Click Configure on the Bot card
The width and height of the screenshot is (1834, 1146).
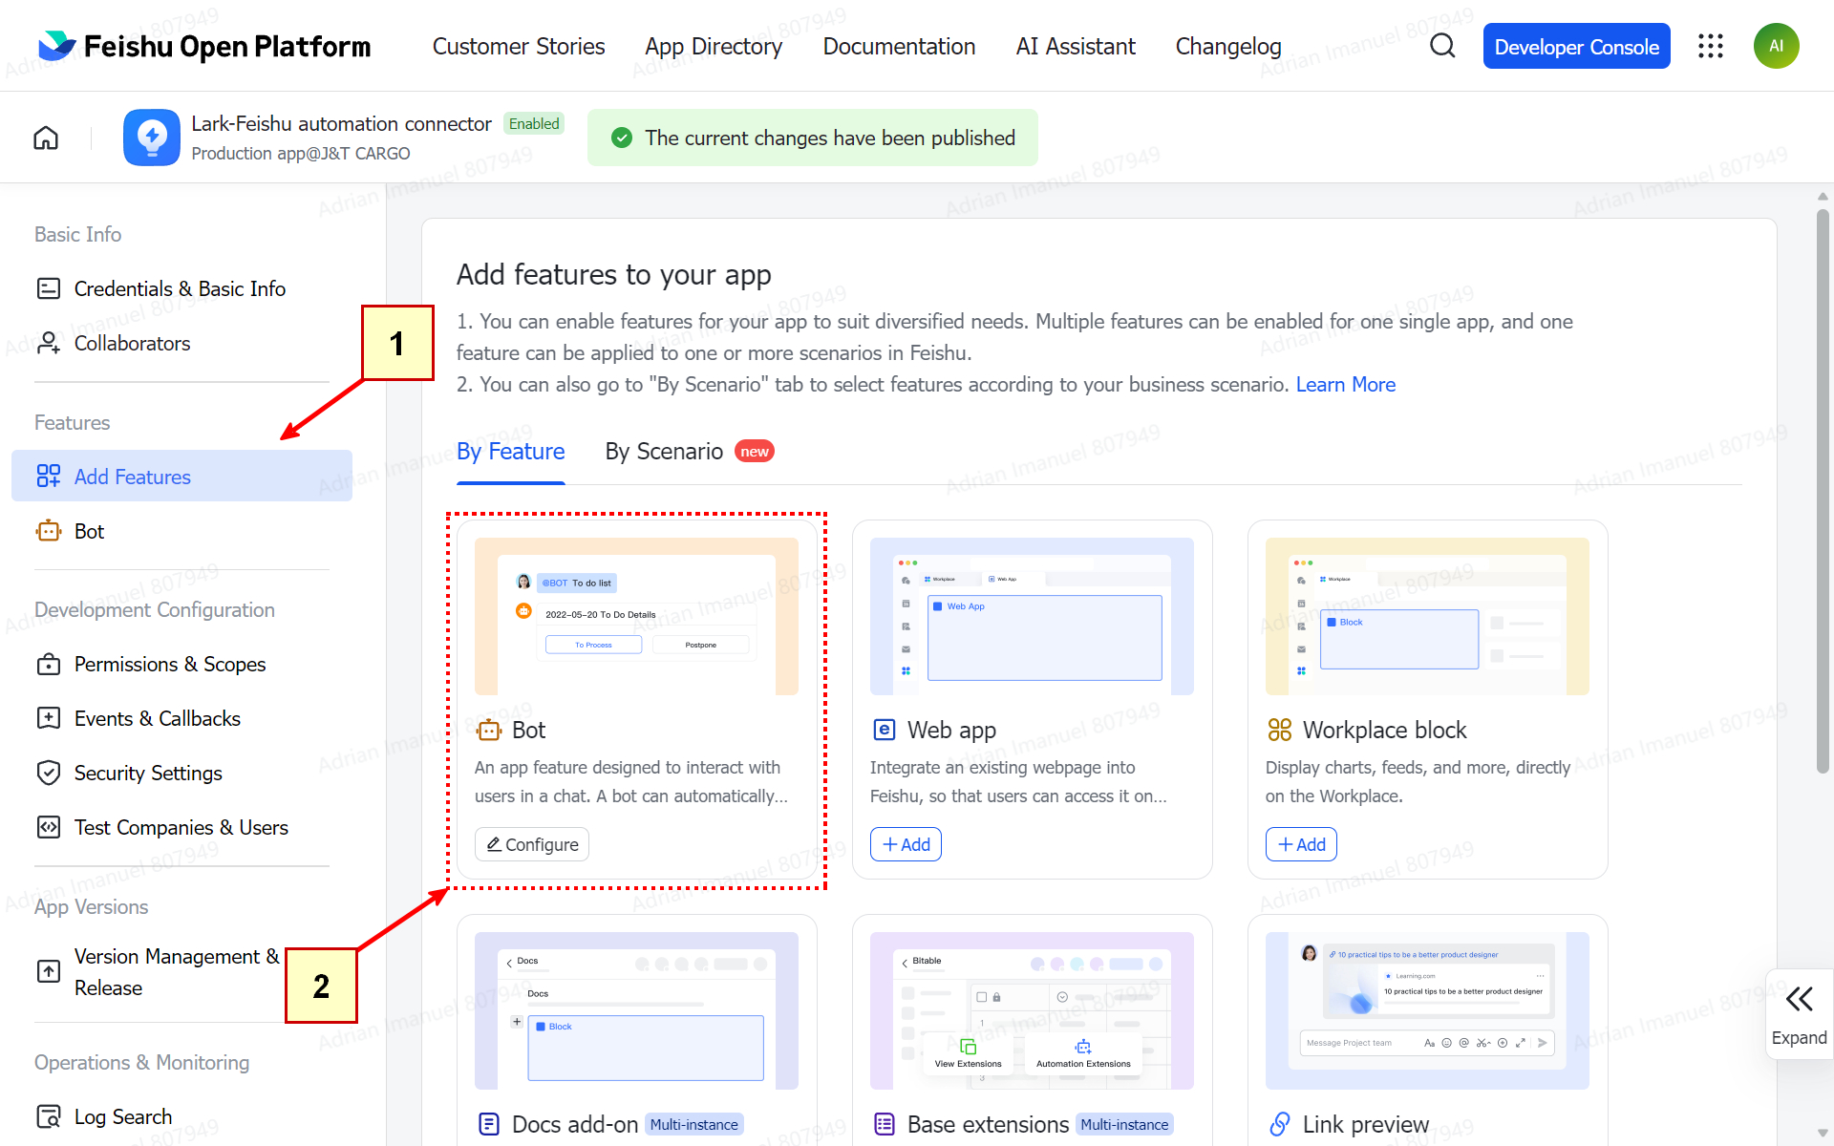pyautogui.click(x=532, y=844)
